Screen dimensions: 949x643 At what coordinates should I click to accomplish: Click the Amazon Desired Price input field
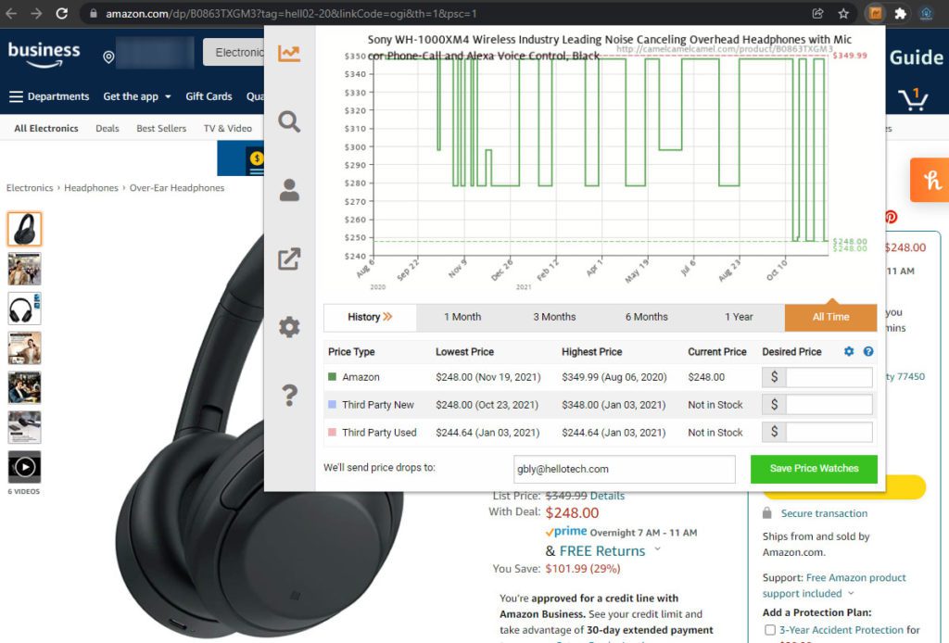tap(829, 377)
